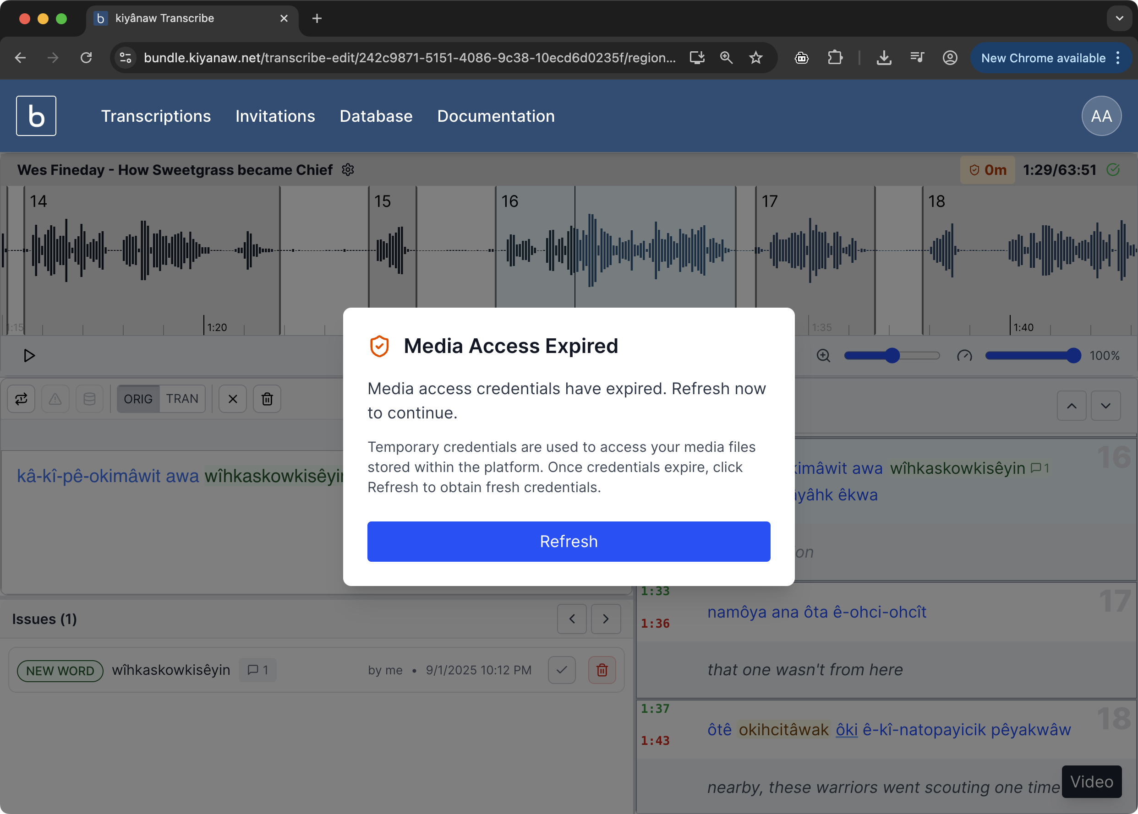Click the AA avatar in the top bar
Image resolution: width=1138 pixels, height=814 pixels.
coord(1100,116)
